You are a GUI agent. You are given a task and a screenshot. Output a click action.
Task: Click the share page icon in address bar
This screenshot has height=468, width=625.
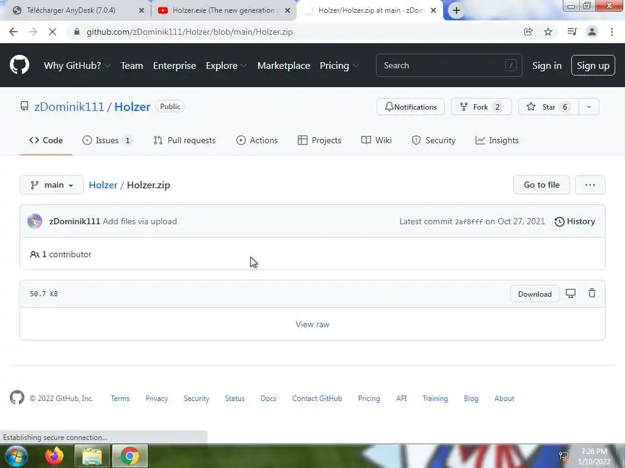click(x=528, y=32)
